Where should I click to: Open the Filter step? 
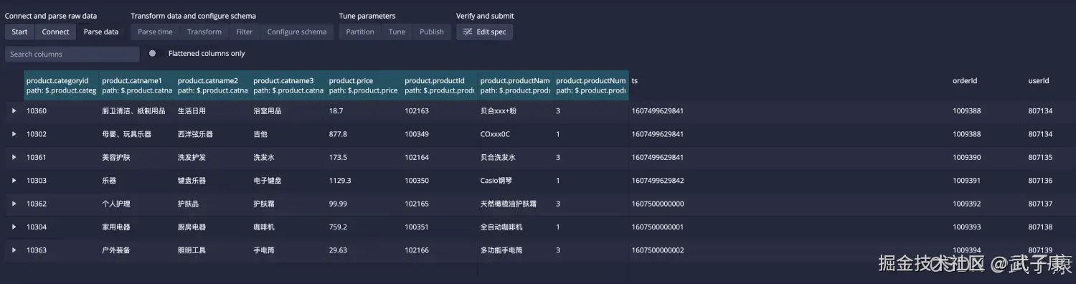coord(245,32)
